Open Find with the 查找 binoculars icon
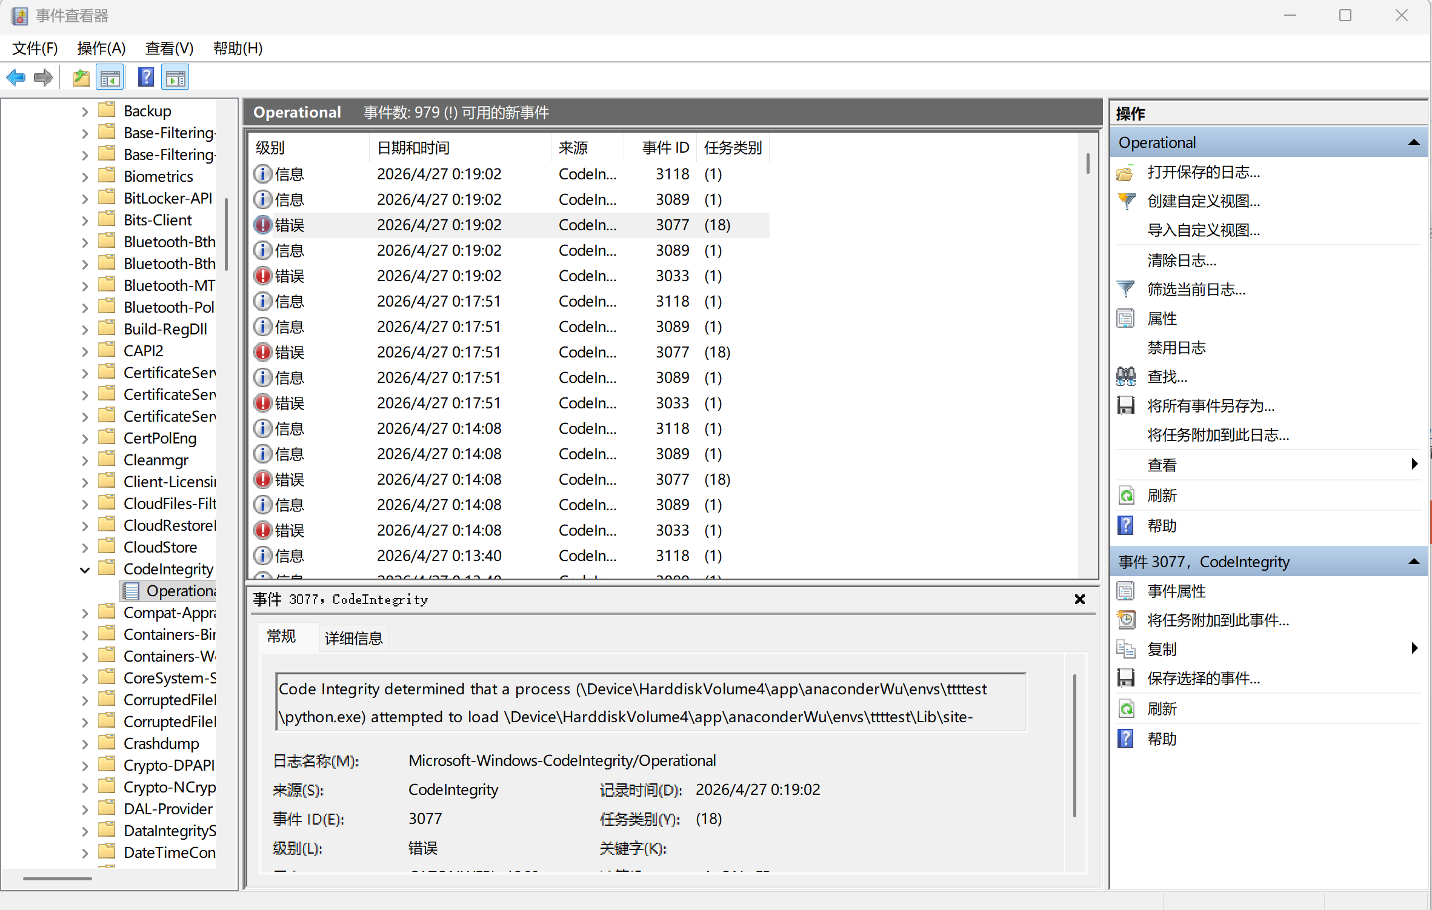The height and width of the screenshot is (910, 1432). (x=1126, y=376)
